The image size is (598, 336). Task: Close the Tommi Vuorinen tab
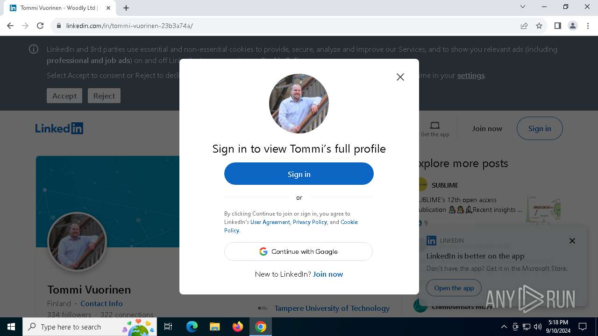[x=109, y=8]
